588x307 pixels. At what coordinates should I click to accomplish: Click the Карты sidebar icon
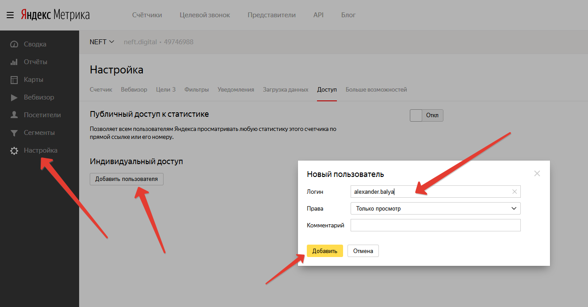pyautogui.click(x=14, y=80)
